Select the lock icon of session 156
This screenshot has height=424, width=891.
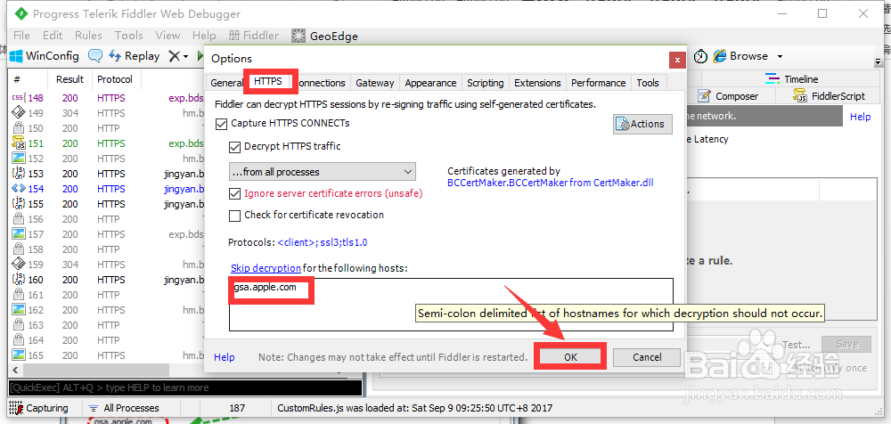(18, 219)
